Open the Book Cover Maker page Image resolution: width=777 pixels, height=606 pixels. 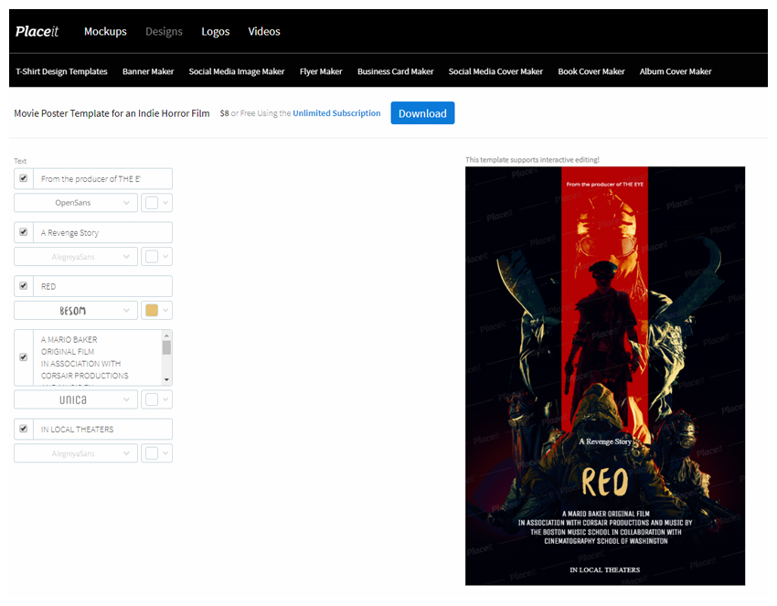coord(591,70)
